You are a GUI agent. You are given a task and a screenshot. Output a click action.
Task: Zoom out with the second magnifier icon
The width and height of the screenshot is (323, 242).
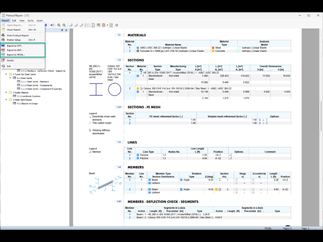[64, 25]
